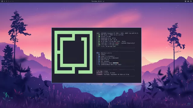Click the update indicator icon next to the clock
Viewport: 193px width, 108px height.
click(103, 1)
